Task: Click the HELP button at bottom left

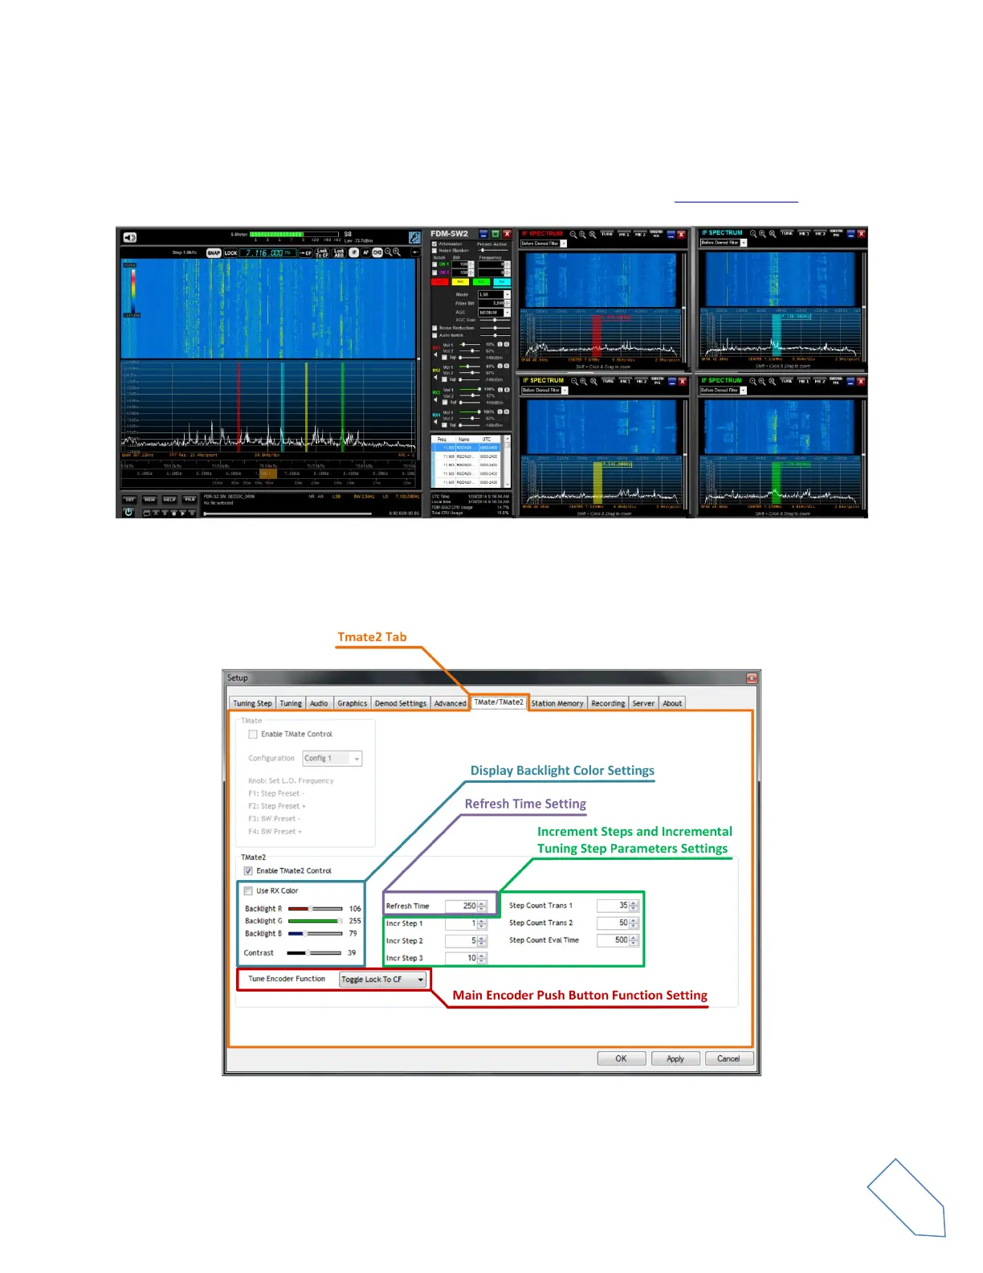Action: (169, 499)
